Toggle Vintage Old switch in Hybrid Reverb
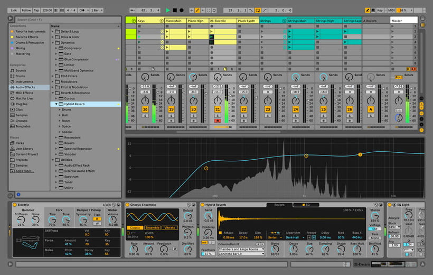 coord(375,229)
